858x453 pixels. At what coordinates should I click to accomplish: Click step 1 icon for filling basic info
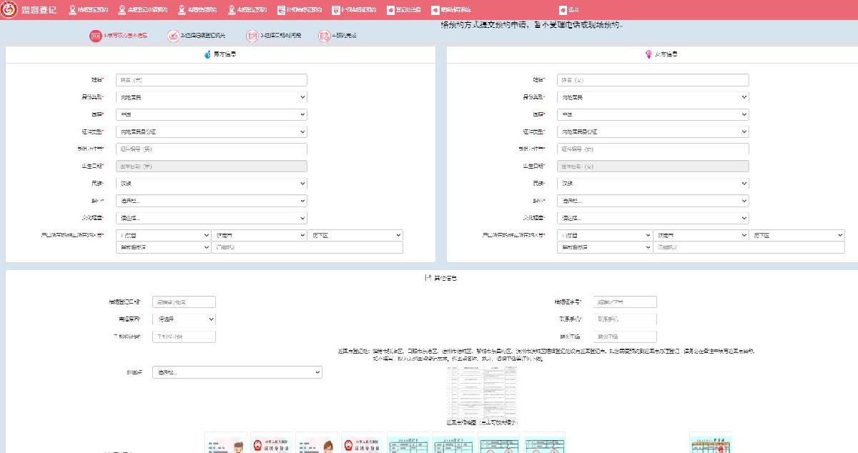click(96, 36)
